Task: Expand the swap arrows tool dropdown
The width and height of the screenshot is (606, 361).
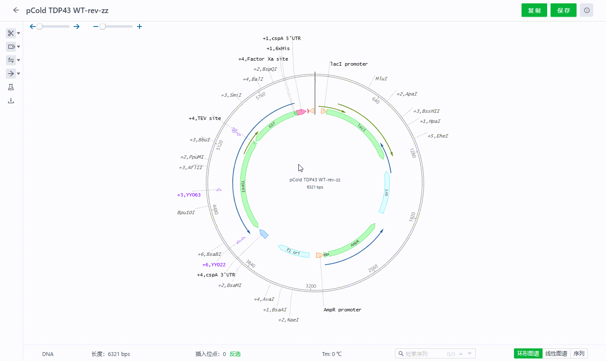Action: pos(18,60)
